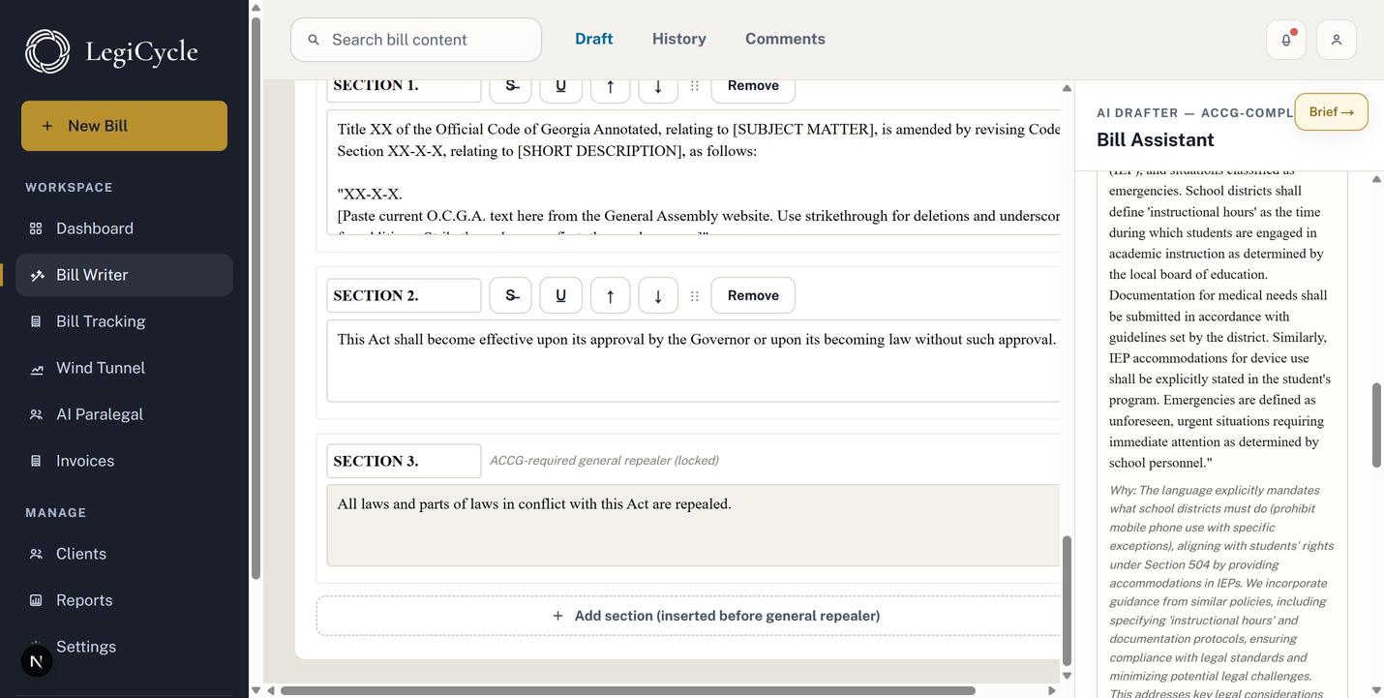Open Dashboard from sidebar

(x=124, y=228)
